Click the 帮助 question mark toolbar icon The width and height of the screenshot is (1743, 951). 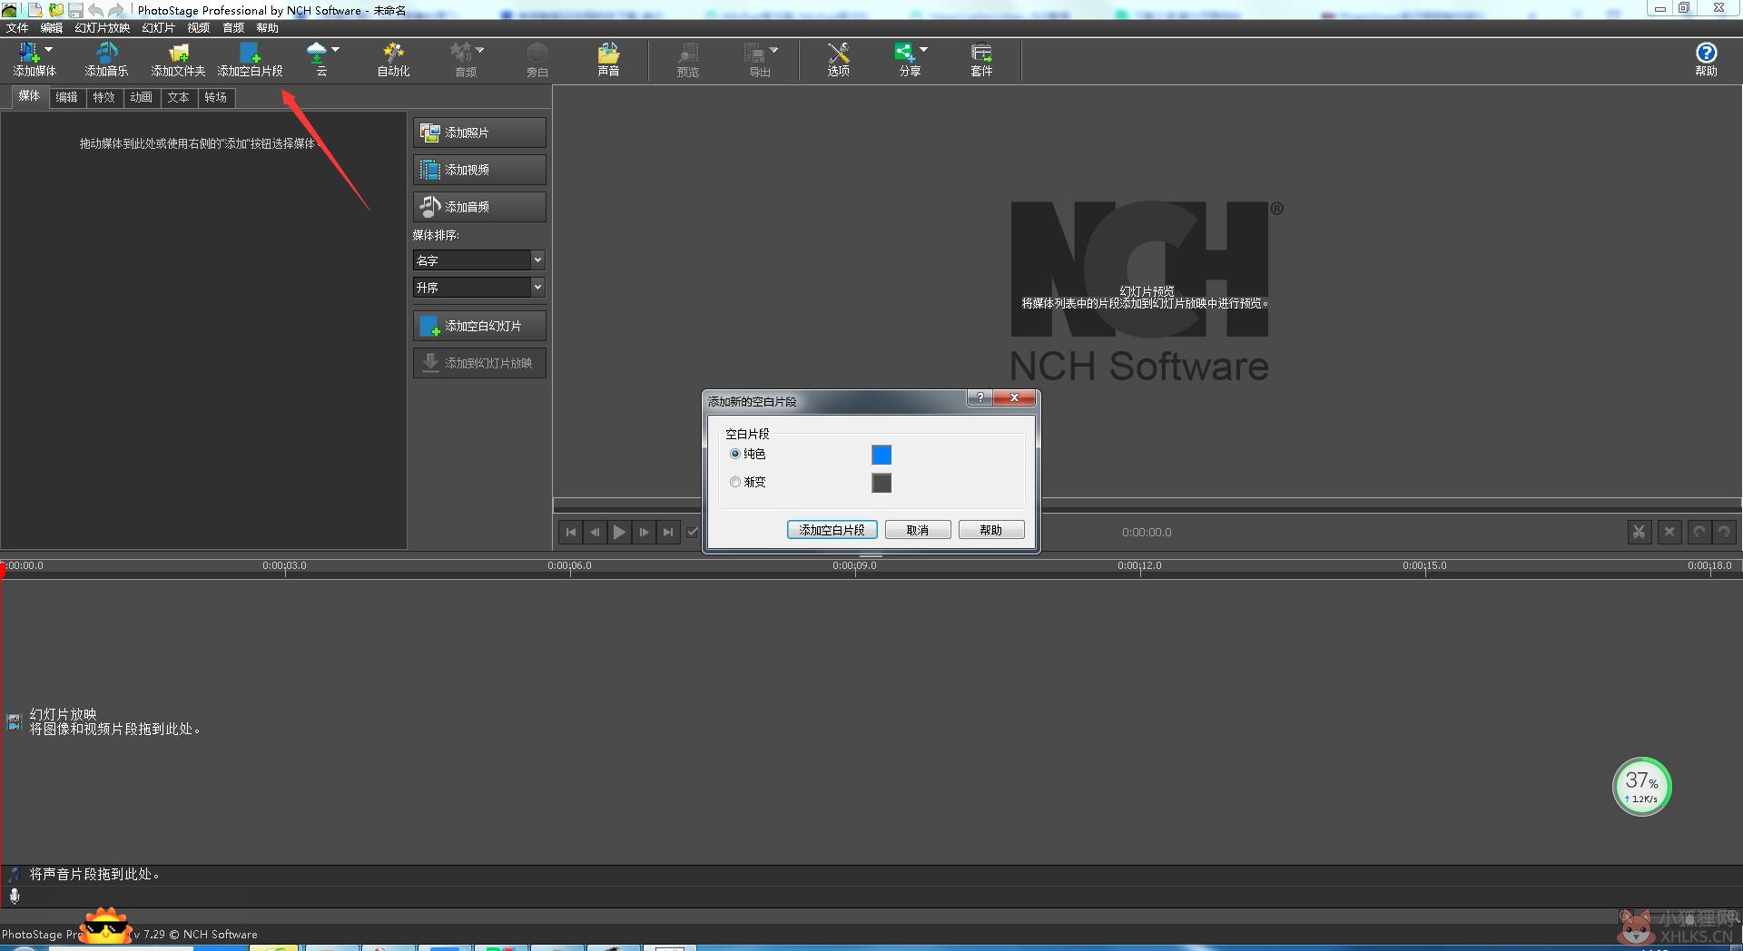pyautogui.click(x=1706, y=60)
